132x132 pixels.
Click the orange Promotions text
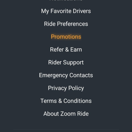(66, 37)
